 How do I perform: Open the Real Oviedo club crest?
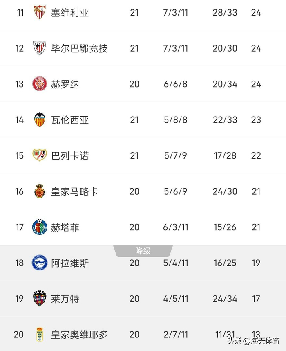40,334
